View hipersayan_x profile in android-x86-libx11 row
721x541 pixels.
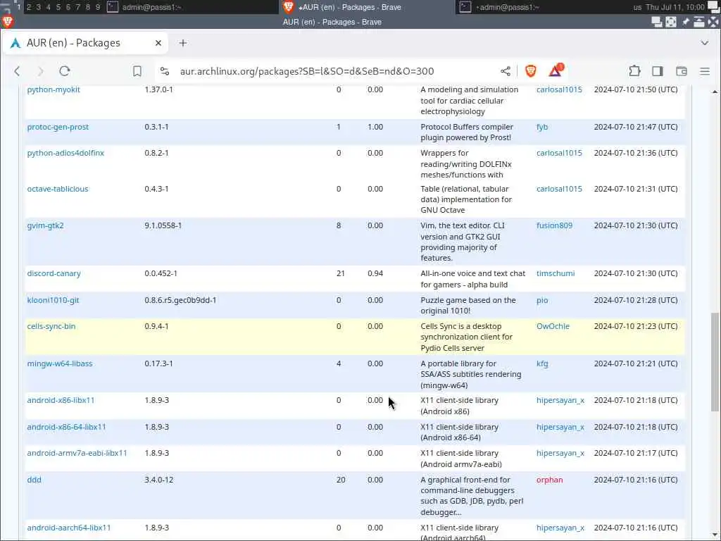560,401
